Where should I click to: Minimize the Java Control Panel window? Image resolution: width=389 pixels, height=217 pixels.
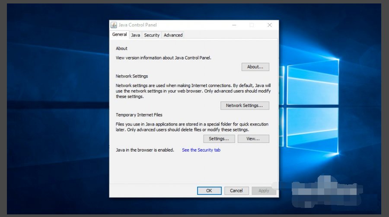[x=233, y=25]
